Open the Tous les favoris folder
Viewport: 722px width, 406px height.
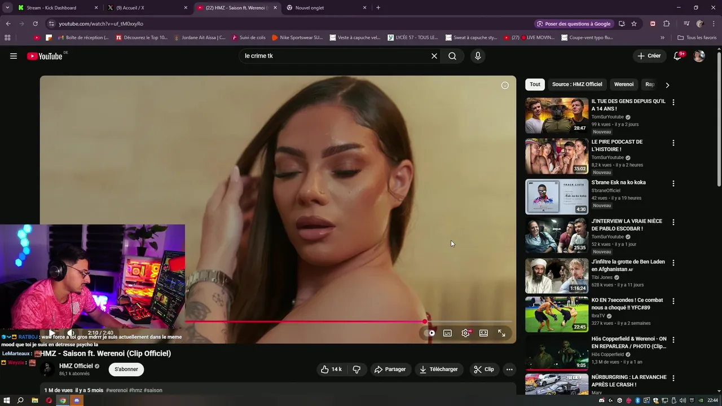pos(697,38)
